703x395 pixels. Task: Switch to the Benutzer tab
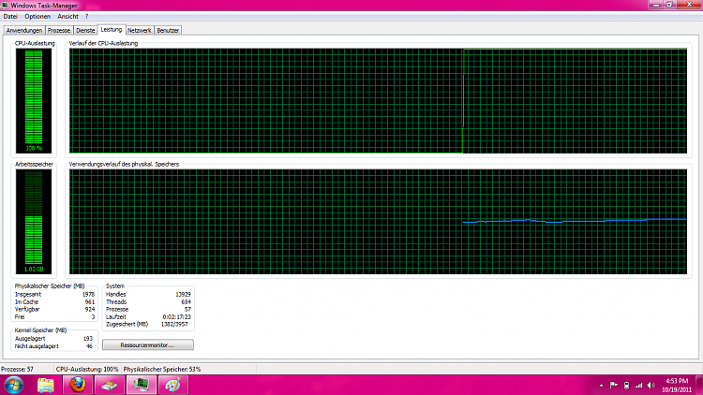[x=168, y=31]
